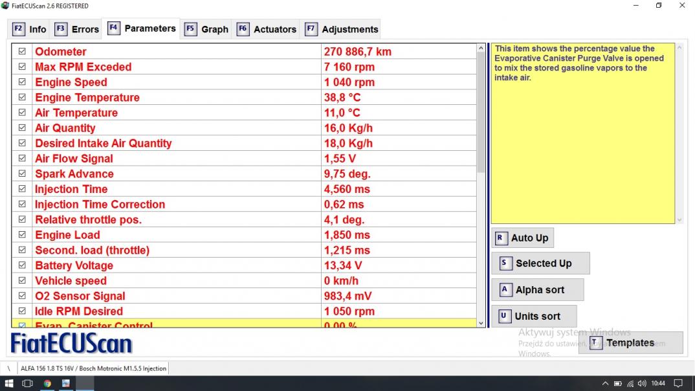Screen dimensions: 695x391
Task: Open the Graph tab
Action: (x=206, y=29)
